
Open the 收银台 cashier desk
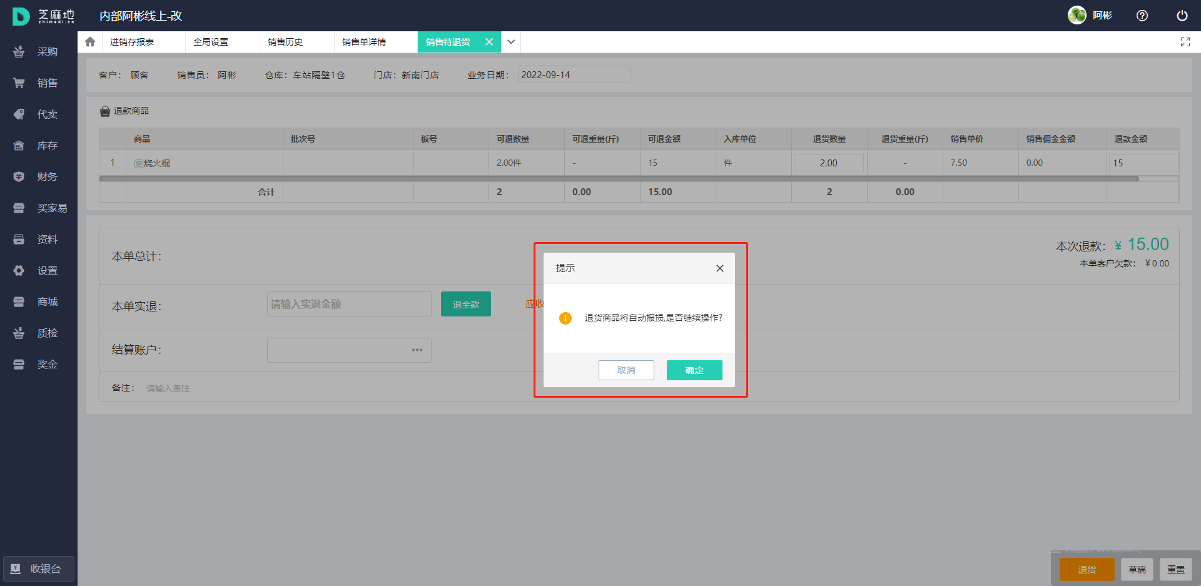[39, 569]
